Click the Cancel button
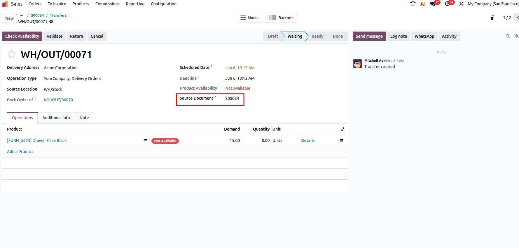 (x=97, y=36)
